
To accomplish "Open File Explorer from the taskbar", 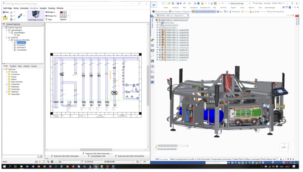I will [x=21, y=167].
